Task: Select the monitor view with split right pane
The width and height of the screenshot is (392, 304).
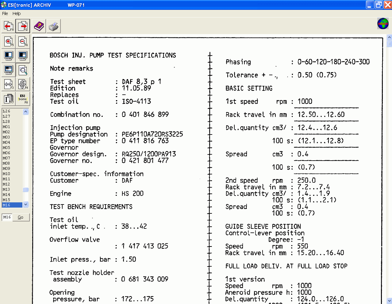Action: (23, 56)
